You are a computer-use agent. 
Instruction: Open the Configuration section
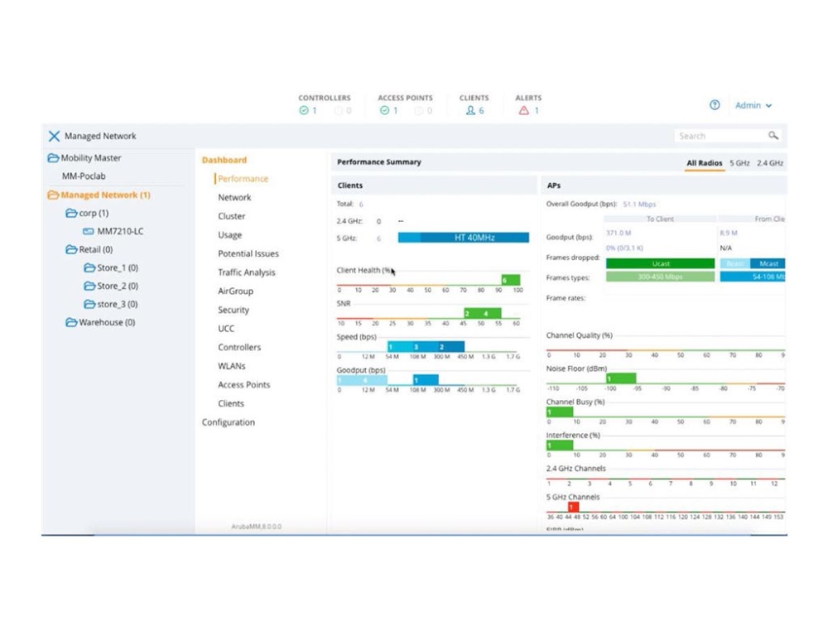[228, 422]
